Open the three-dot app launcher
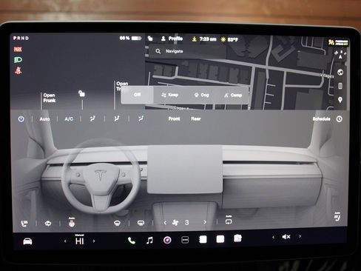 click(185, 240)
